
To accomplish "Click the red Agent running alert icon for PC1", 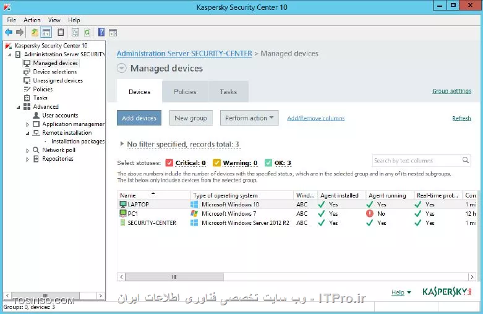I will click(x=370, y=213).
